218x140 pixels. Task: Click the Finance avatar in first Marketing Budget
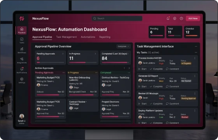pos(39,85)
